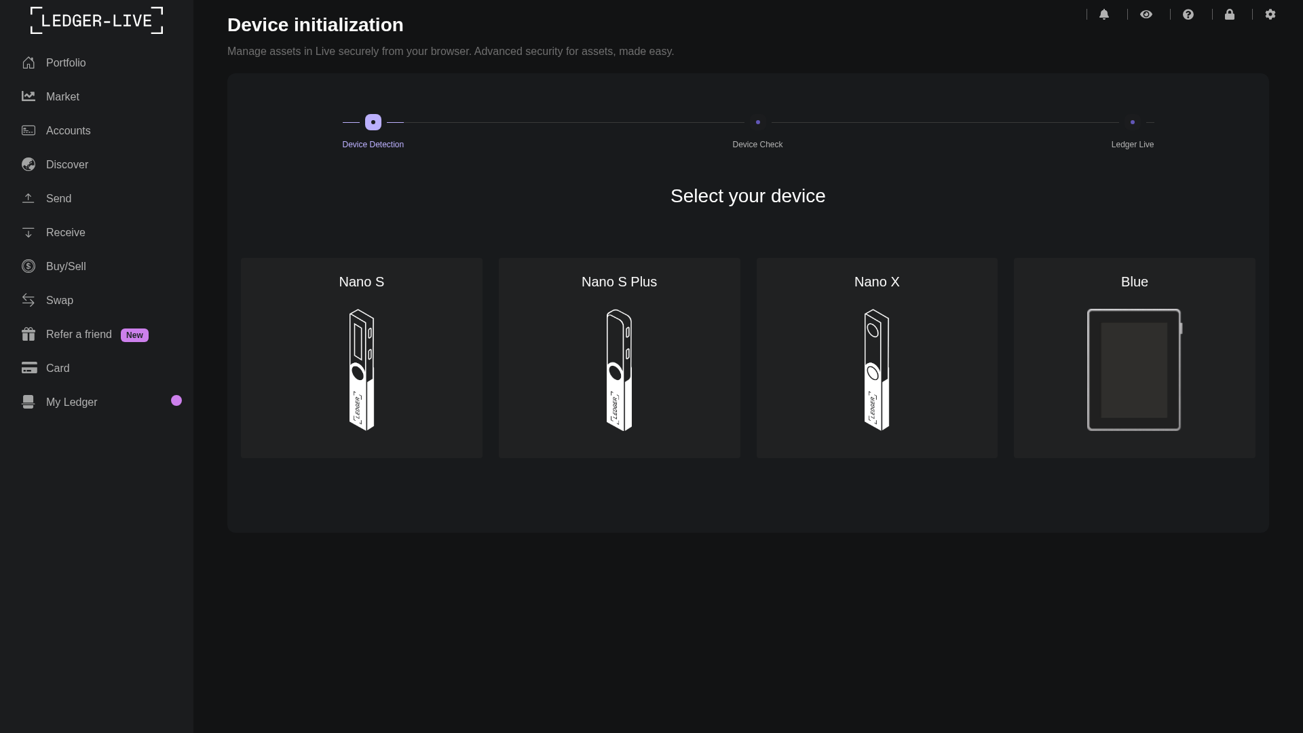Screen dimensions: 1303x733
Task: Open the notifications bell in the top bar
Action: 1105,14
